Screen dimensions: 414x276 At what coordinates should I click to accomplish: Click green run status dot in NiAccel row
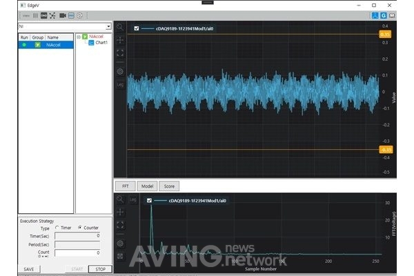pyautogui.click(x=24, y=45)
